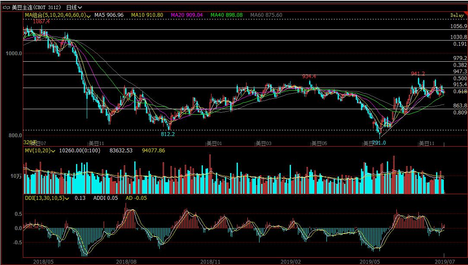Click the 934.4 peak price label
Screen dimensions: 468x265
(309, 76)
